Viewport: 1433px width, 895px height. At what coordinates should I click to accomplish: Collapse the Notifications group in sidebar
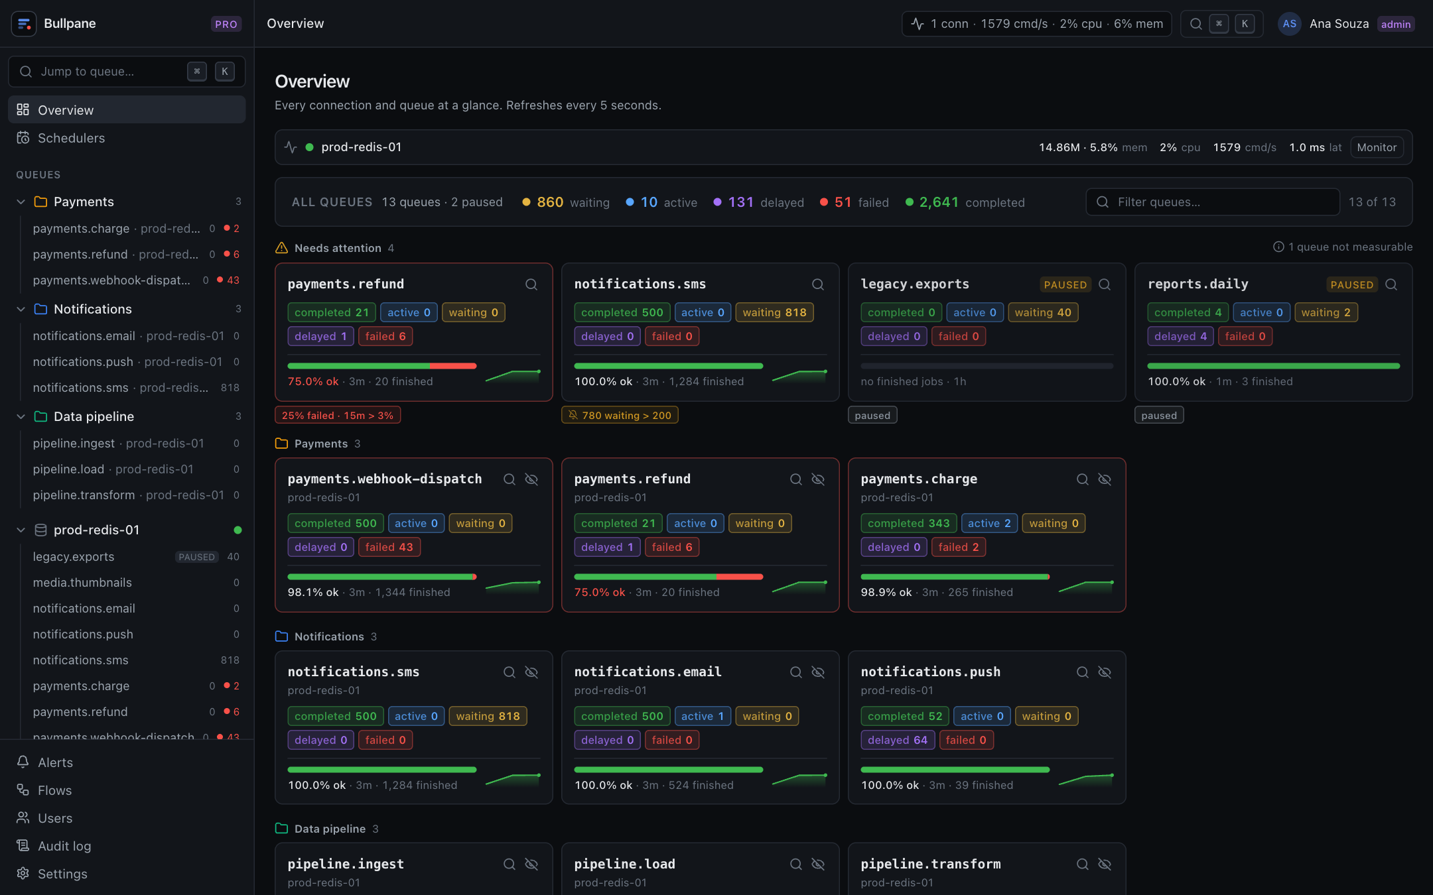(x=21, y=309)
